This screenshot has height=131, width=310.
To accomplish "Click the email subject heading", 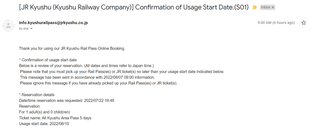I will (x=133, y=7).
